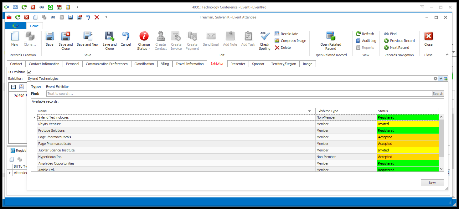459x209 pixels.
Task: Click the Status column header
Action: coord(408,111)
